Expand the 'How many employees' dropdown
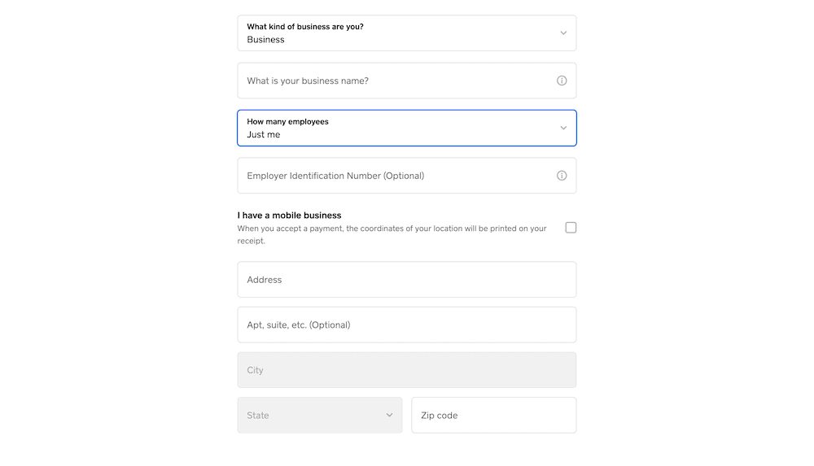Image resolution: width=814 pixels, height=466 pixels. coord(407,128)
